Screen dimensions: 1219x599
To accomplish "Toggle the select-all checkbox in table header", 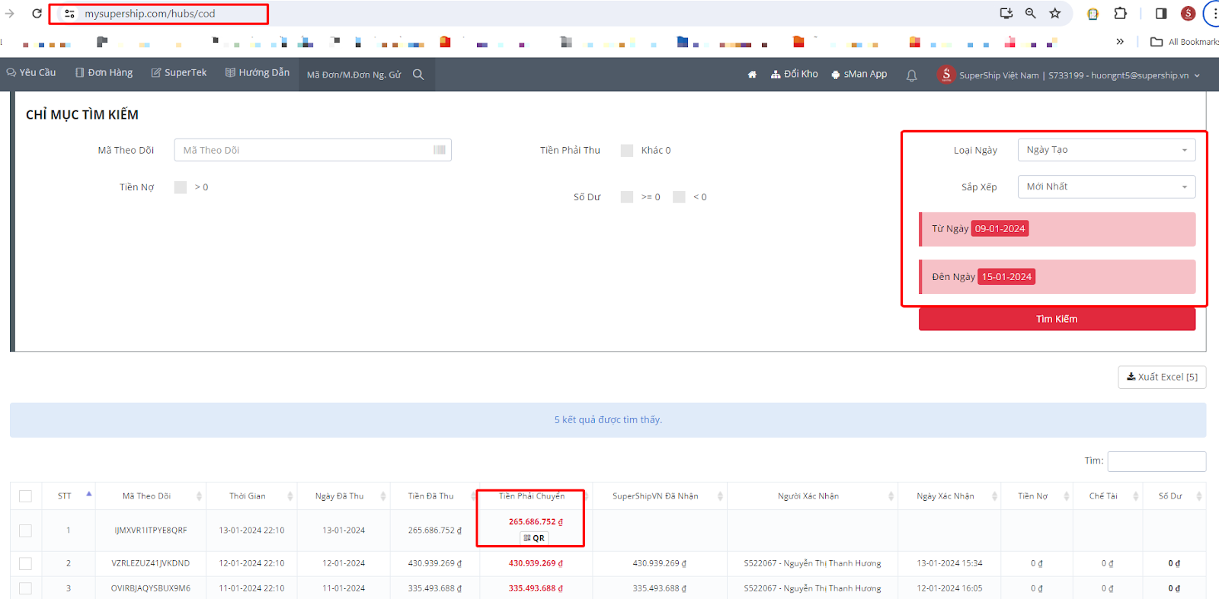I will click(x=25, y=496).
